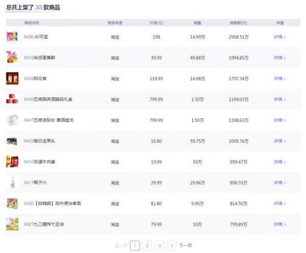
Task: Open details for 9427九三大豆油
Action: tap(280, 224)
